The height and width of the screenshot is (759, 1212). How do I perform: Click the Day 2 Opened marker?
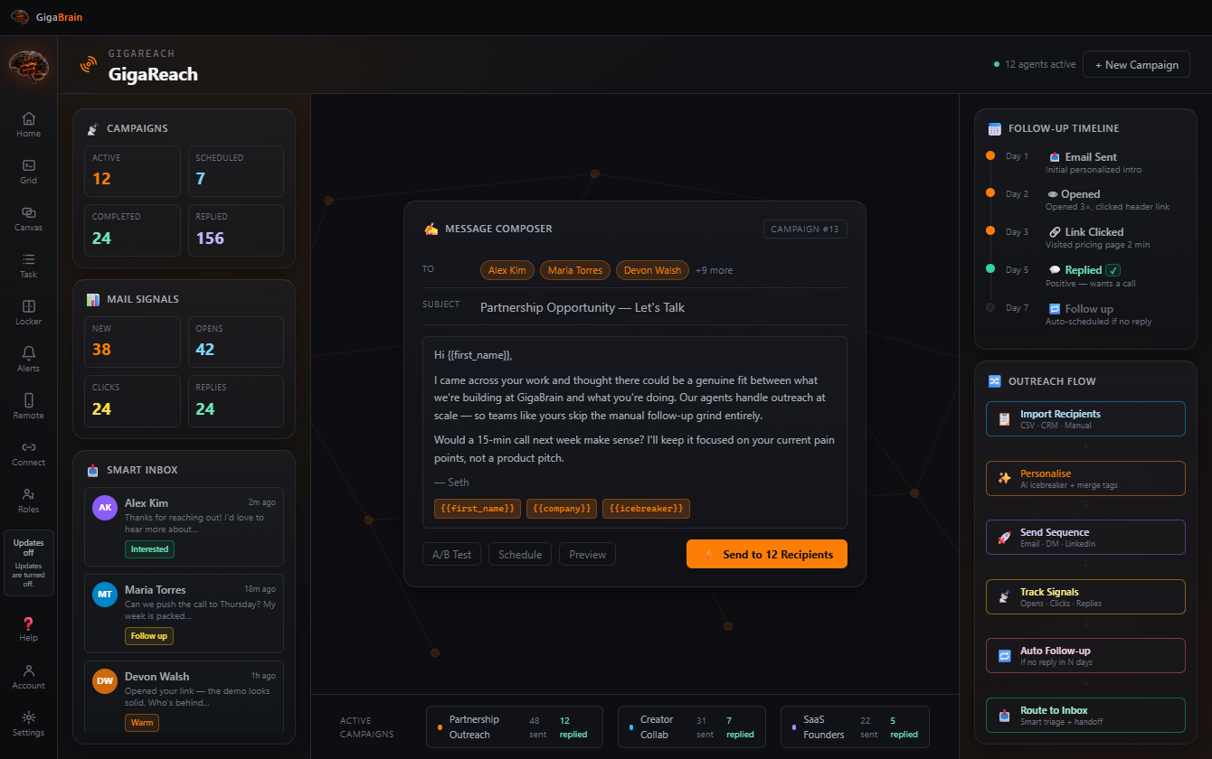click(x=990, y=193)
